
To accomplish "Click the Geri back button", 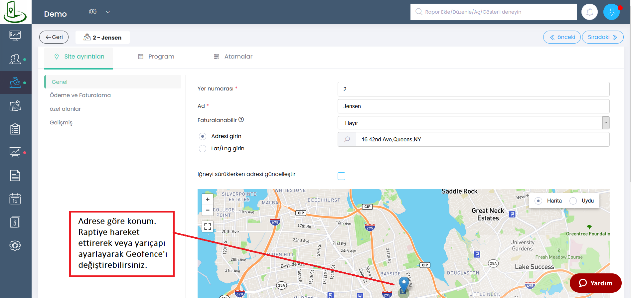I will pos(54,37).
